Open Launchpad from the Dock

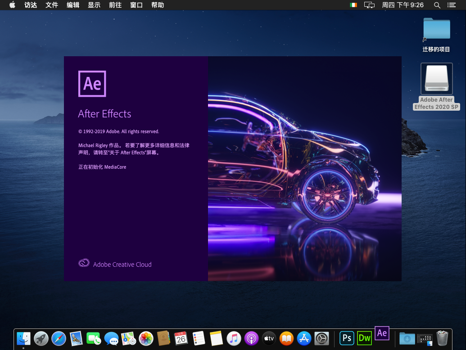[x=41, y=338]
